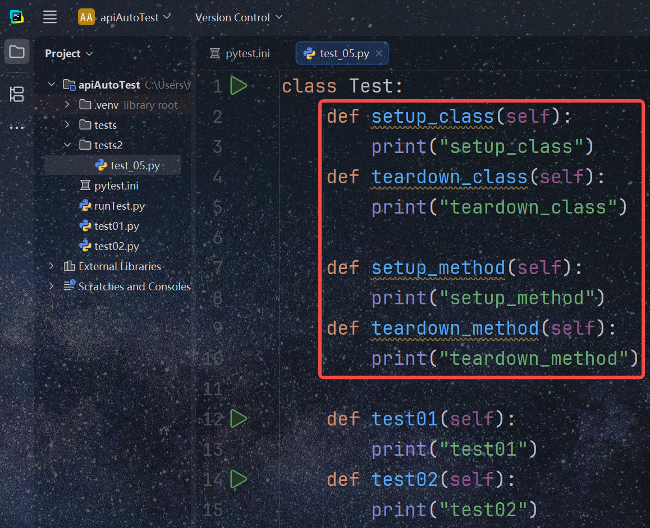Click the runTest.py Python file icon
This screenshot has width=650, height=528.
[x=85, y=206]
